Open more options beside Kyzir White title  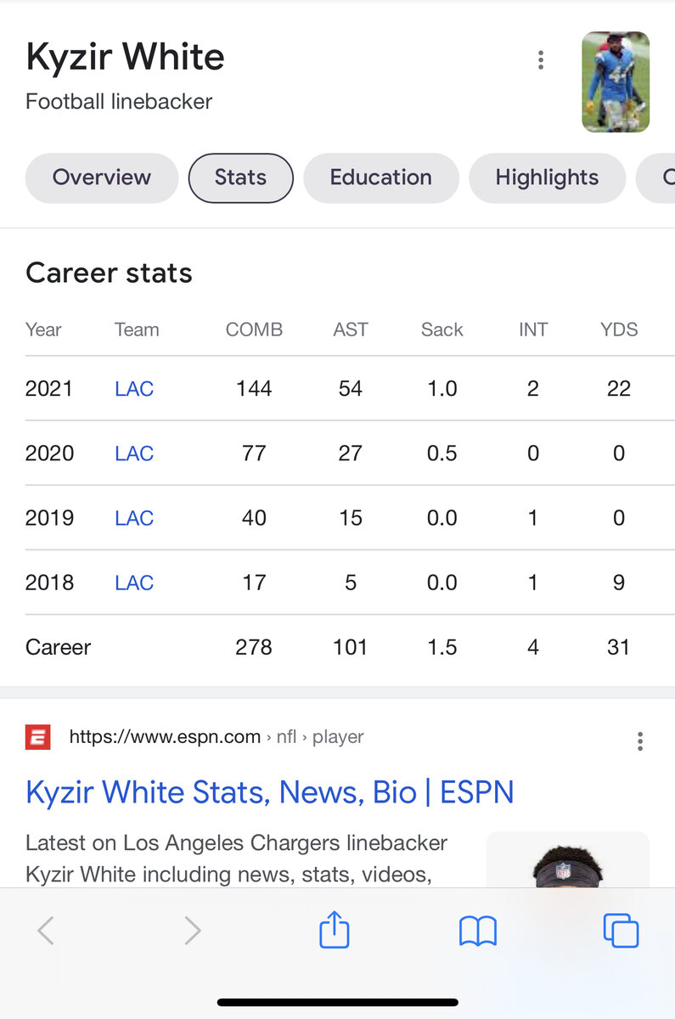[541, 60]
